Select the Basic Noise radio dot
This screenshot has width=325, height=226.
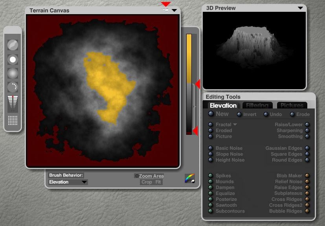pyautogui.click(x=211, y=148)
